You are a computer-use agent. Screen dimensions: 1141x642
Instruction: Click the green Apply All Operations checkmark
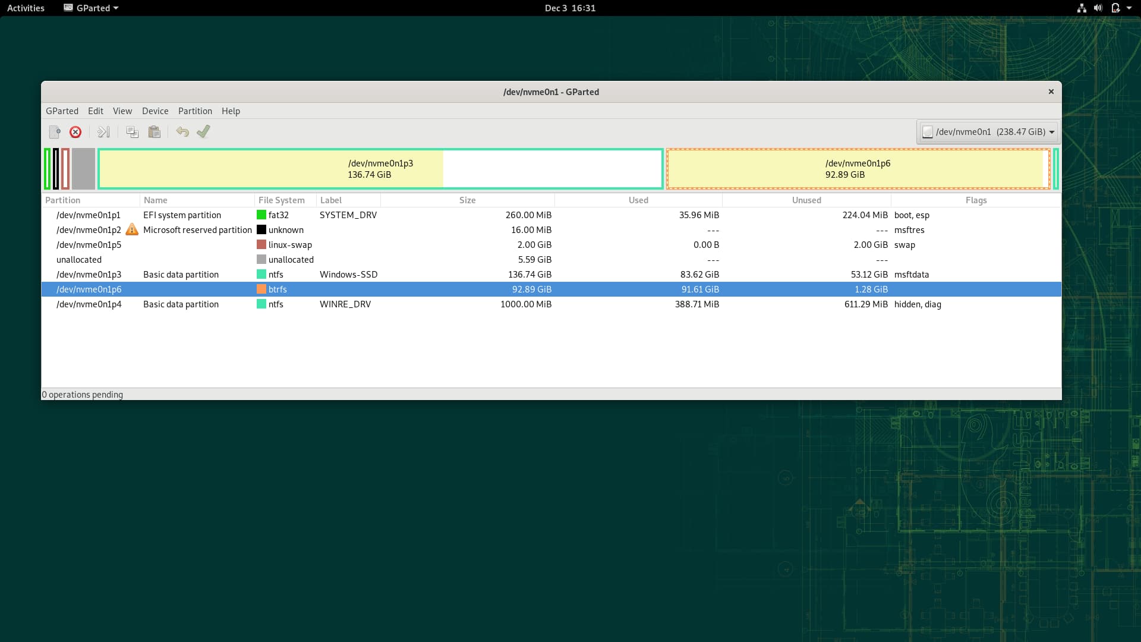pyautogui.click(x=203, y=131)
